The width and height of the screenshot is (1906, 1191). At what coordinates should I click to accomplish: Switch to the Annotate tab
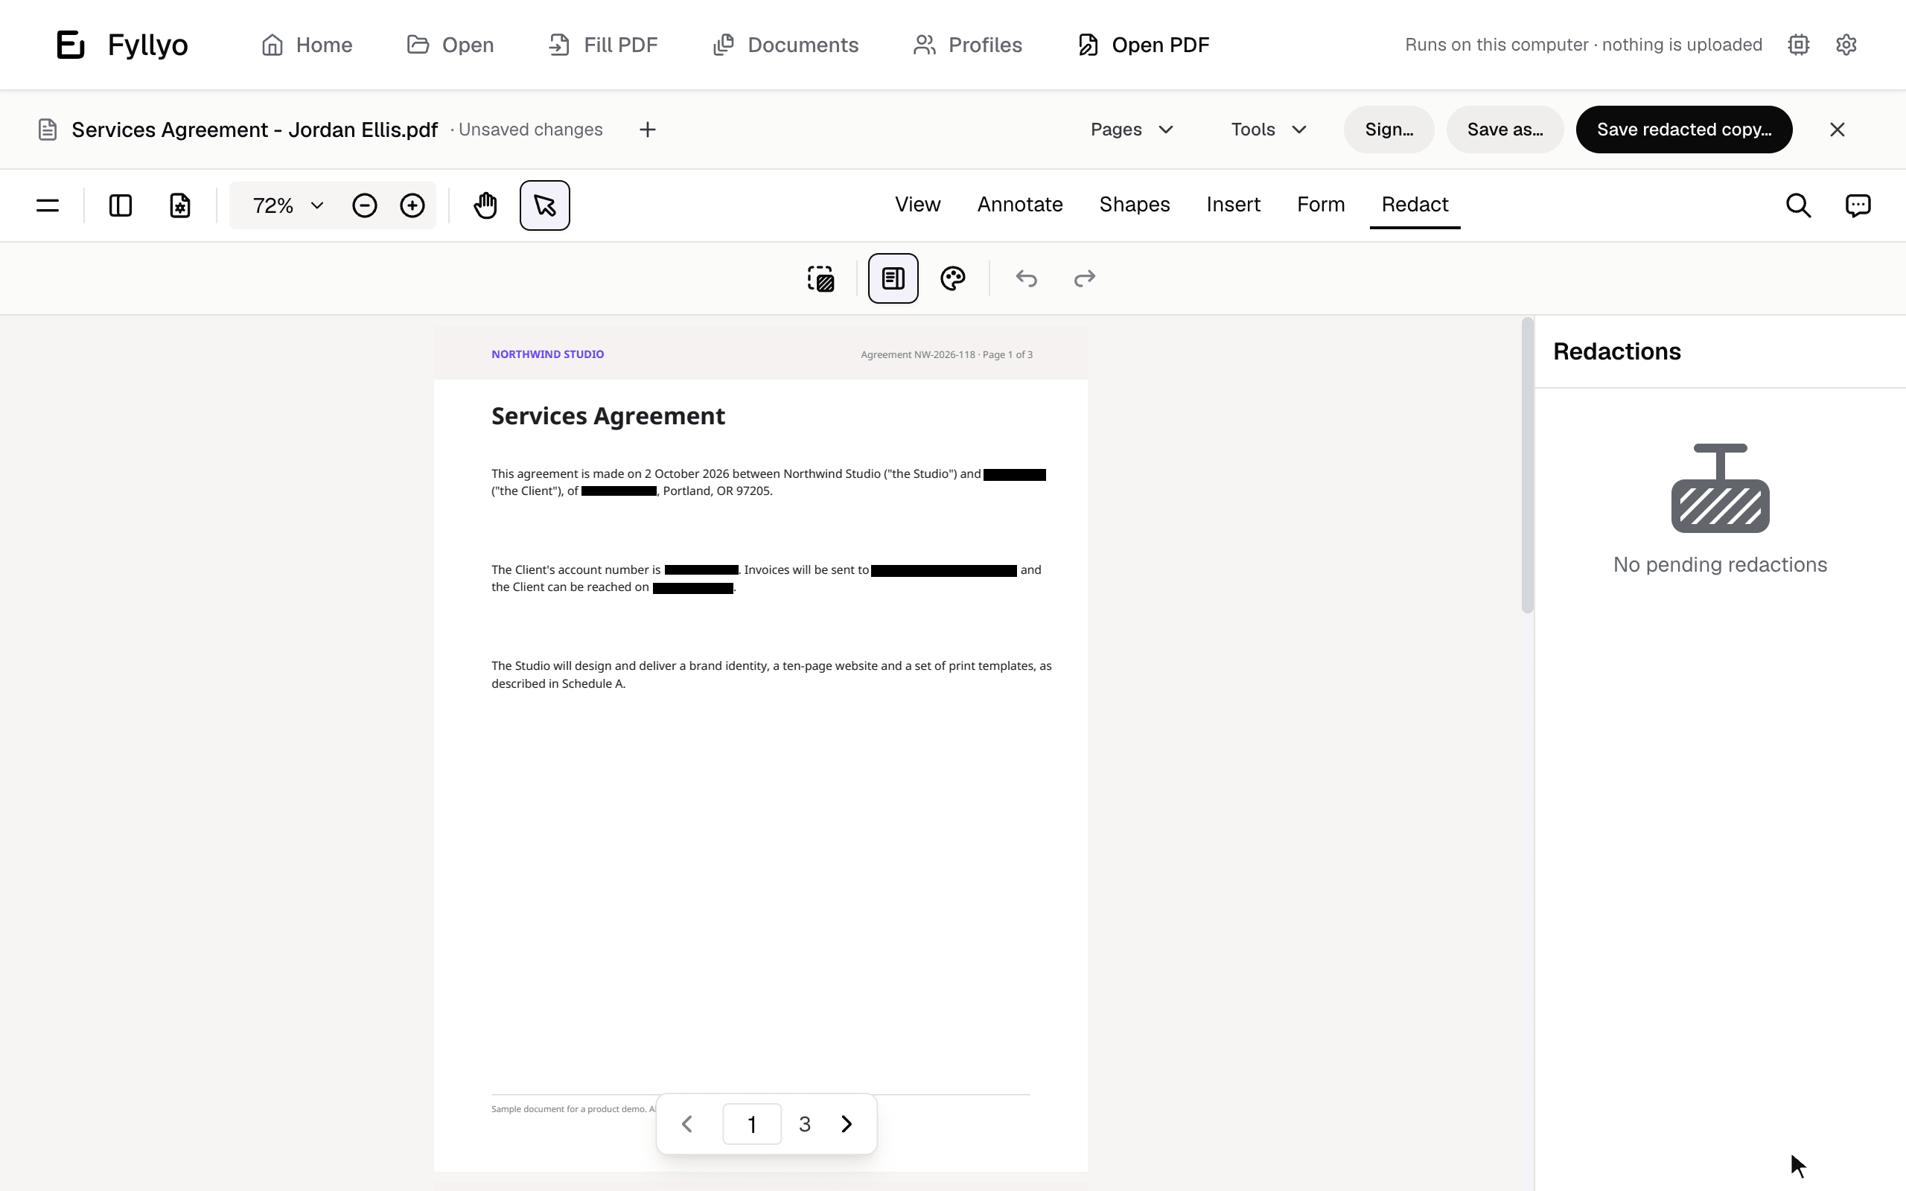pos(1020,205)
